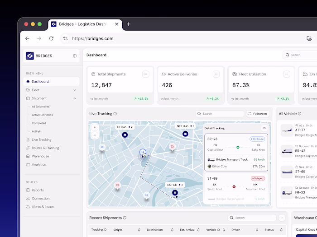Select FR-33 ground unit vehicle
Screen dimensions: 317x237
pyautogui.click(x=299, y=192)
